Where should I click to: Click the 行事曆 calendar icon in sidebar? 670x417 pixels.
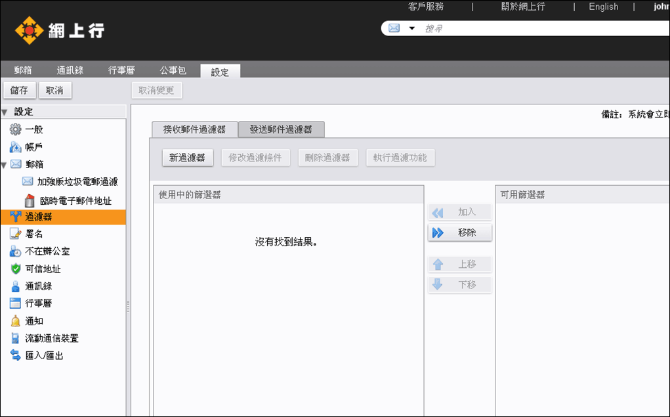(x=15, y=303)
